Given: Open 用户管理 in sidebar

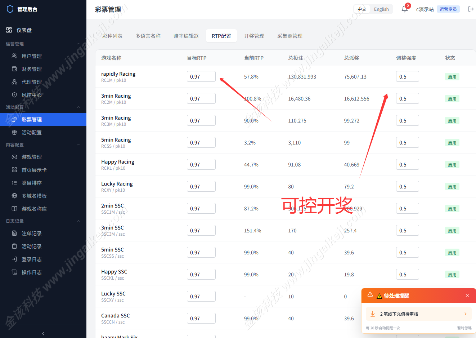Looking at the screenshot, I should tap(43, 56).
